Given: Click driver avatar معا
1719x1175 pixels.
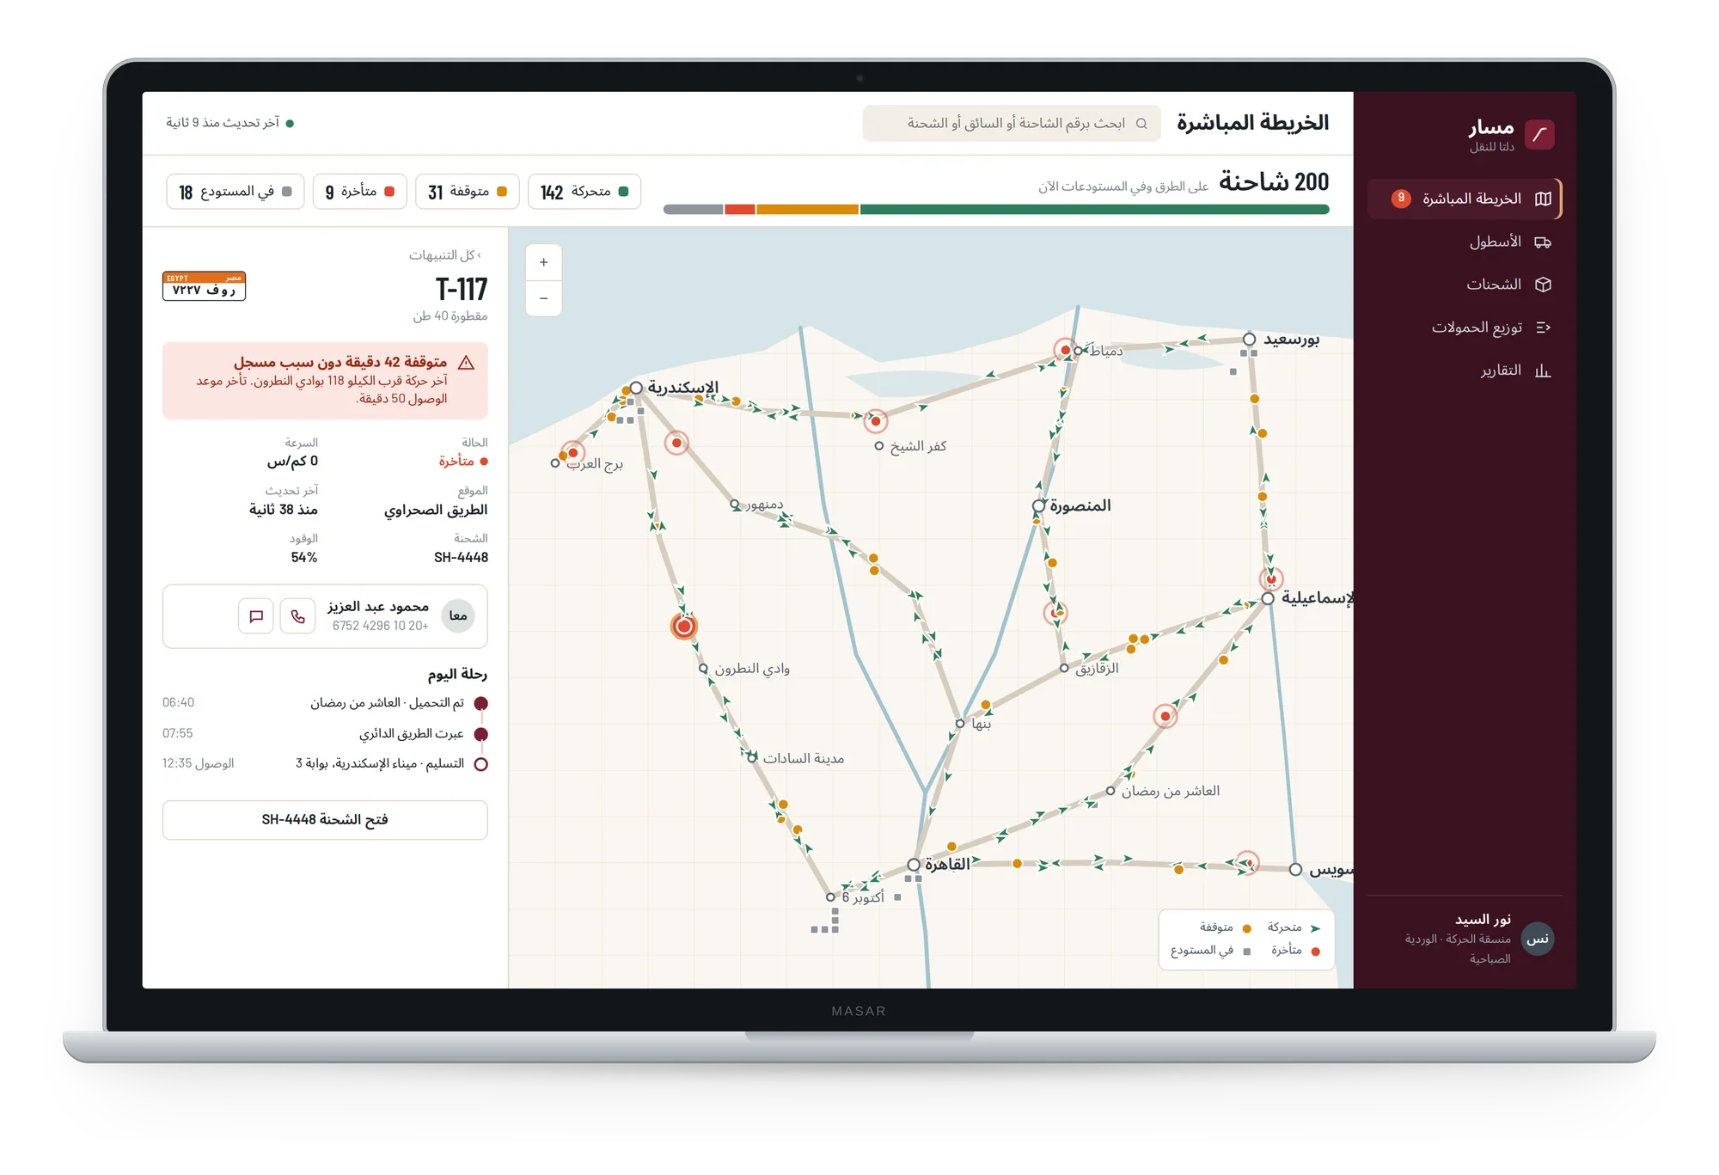Looking at the screenshot, I should 458,616.
